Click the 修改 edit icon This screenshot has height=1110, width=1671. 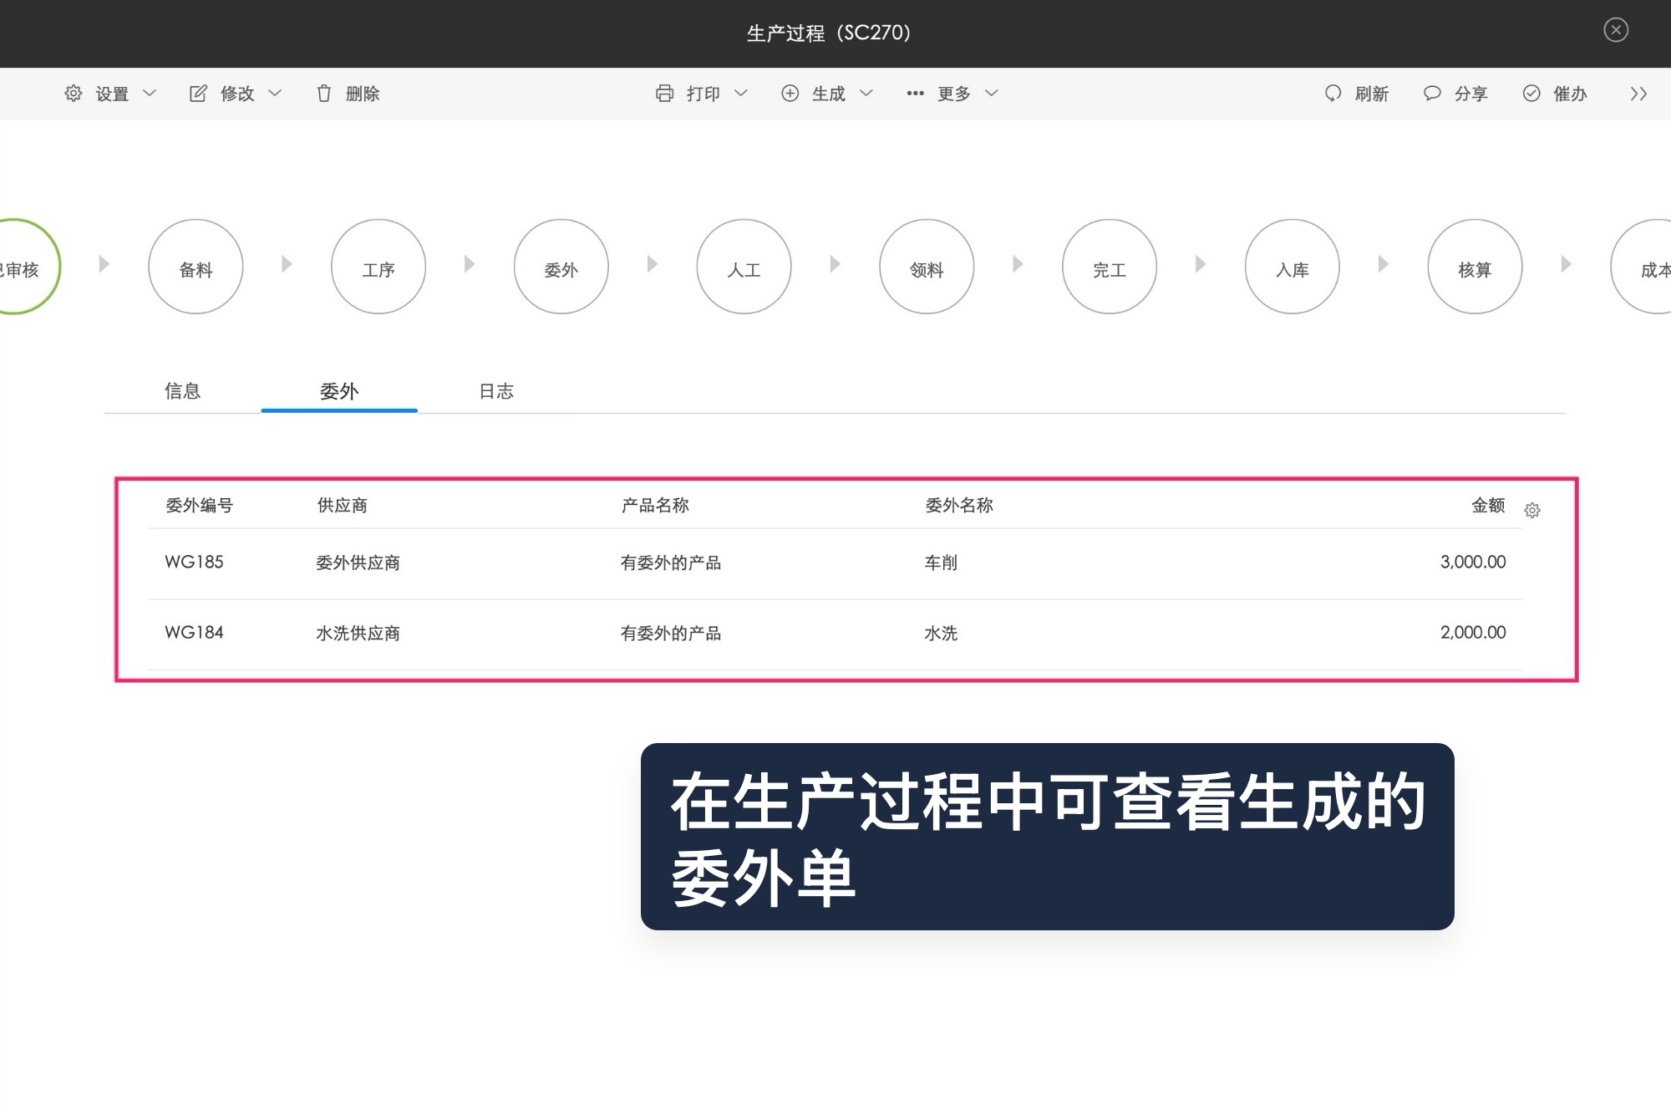tap(198, 94)
